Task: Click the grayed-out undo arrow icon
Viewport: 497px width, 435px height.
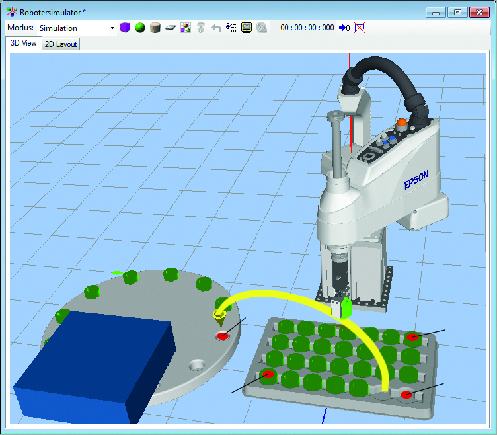Action: (x=216, y=28)
